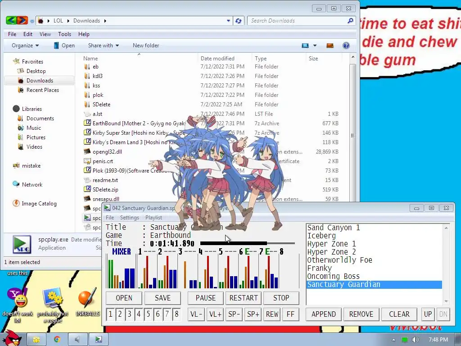Expand the arrow after Downloads in breadcrumb
Image resolution: width=461 pixels, height=346 pixels.
105,21
